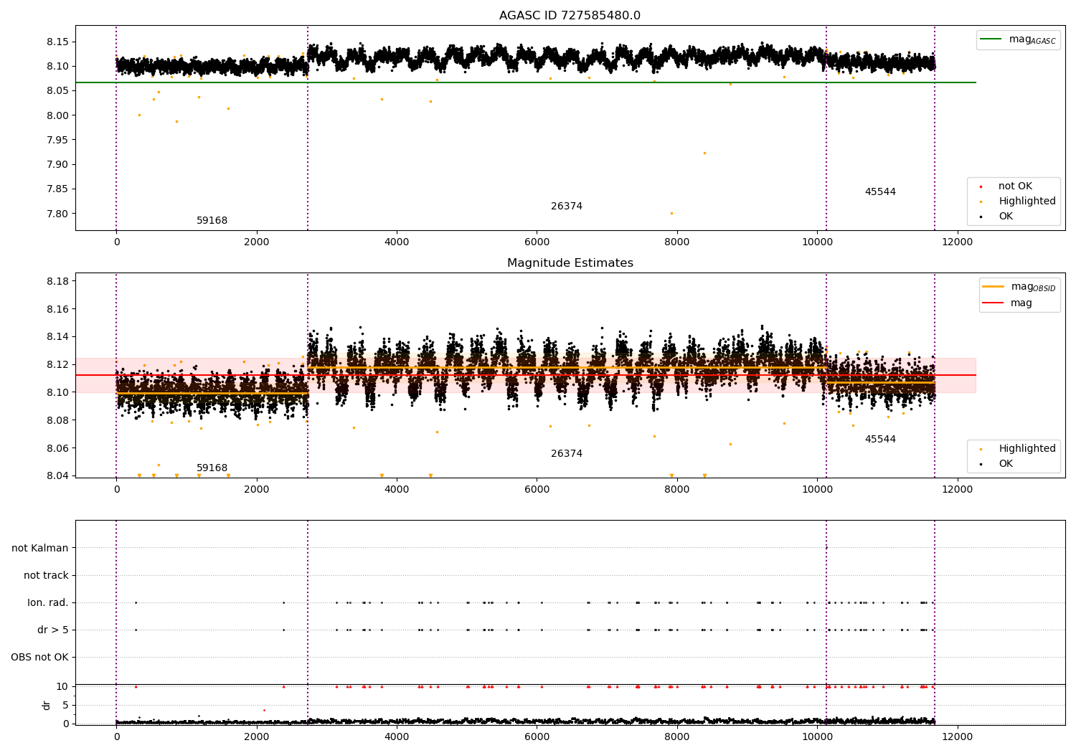Click "Highlighted" entry in the top plot legend
The width and height of the screenshot is (1076, 753).
tap(1027, 202)
